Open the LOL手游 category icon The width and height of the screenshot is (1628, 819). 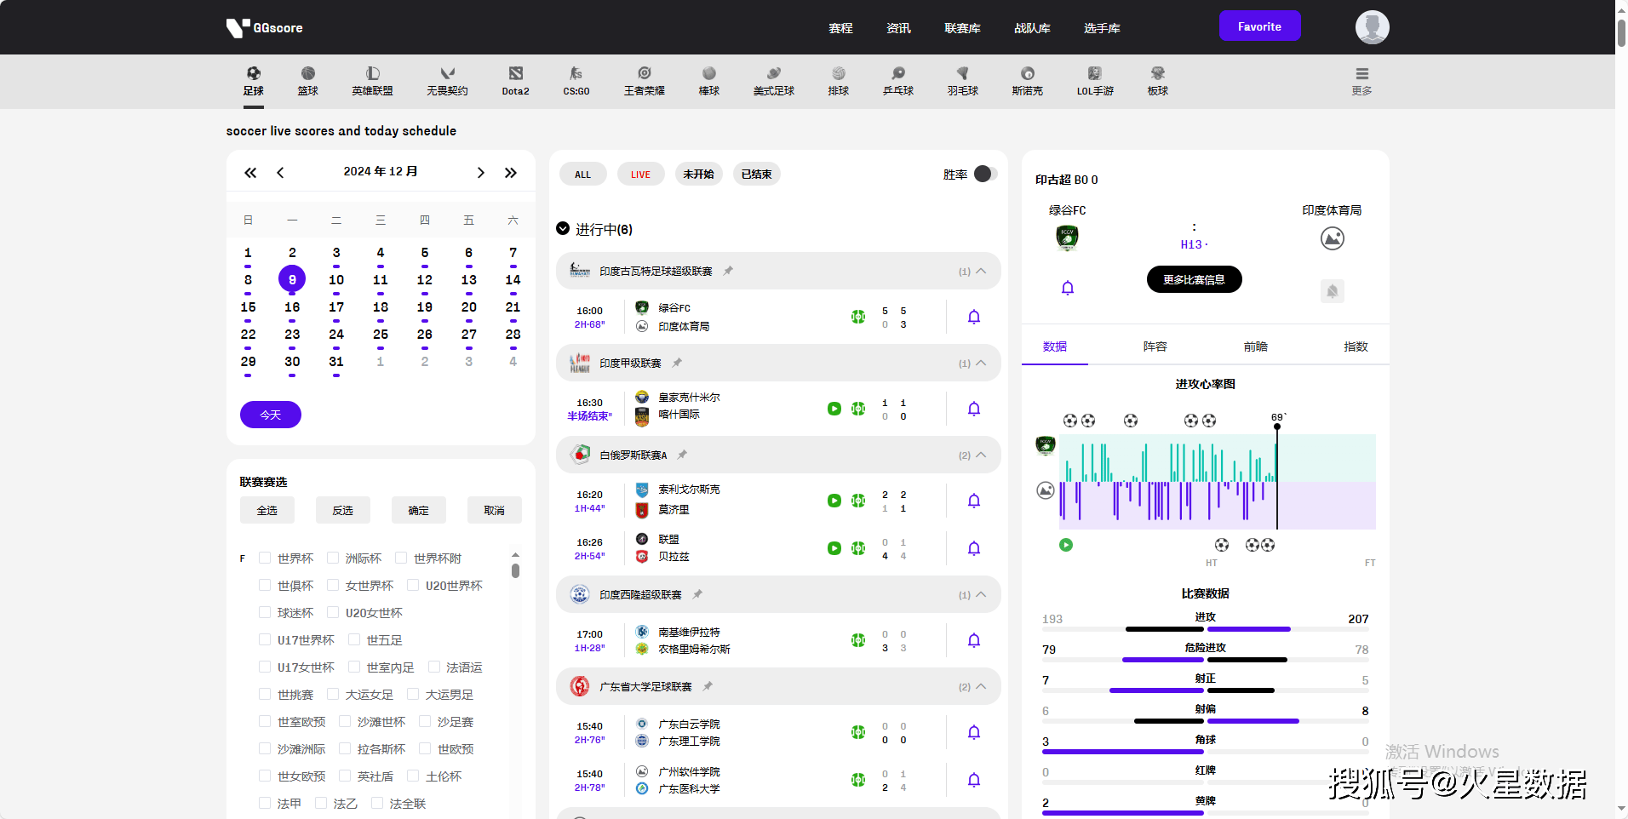tap(1095, 81)
